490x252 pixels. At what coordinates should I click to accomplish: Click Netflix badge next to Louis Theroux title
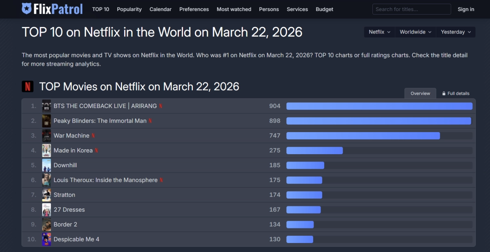click(x=161, y=180)
